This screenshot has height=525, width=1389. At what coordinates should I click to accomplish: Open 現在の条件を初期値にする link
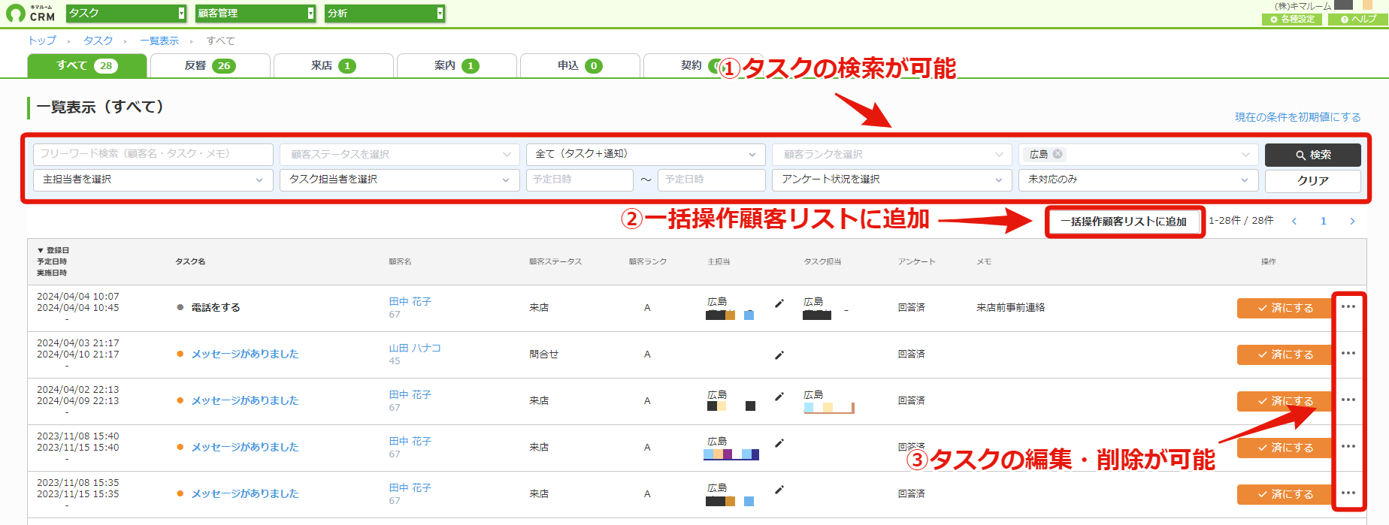pos(1298,117)
